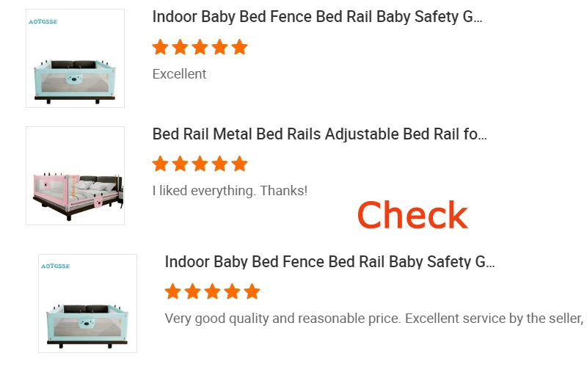Image resolution: width=587 pixels, height=367 pixels.
Task: Click the "Excellent" review comment text
Action: (179, 74)
